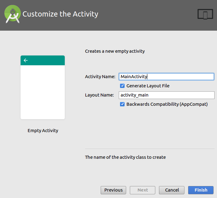Click into the Activity Name field
Screen dimensions: 217x198
166,77
